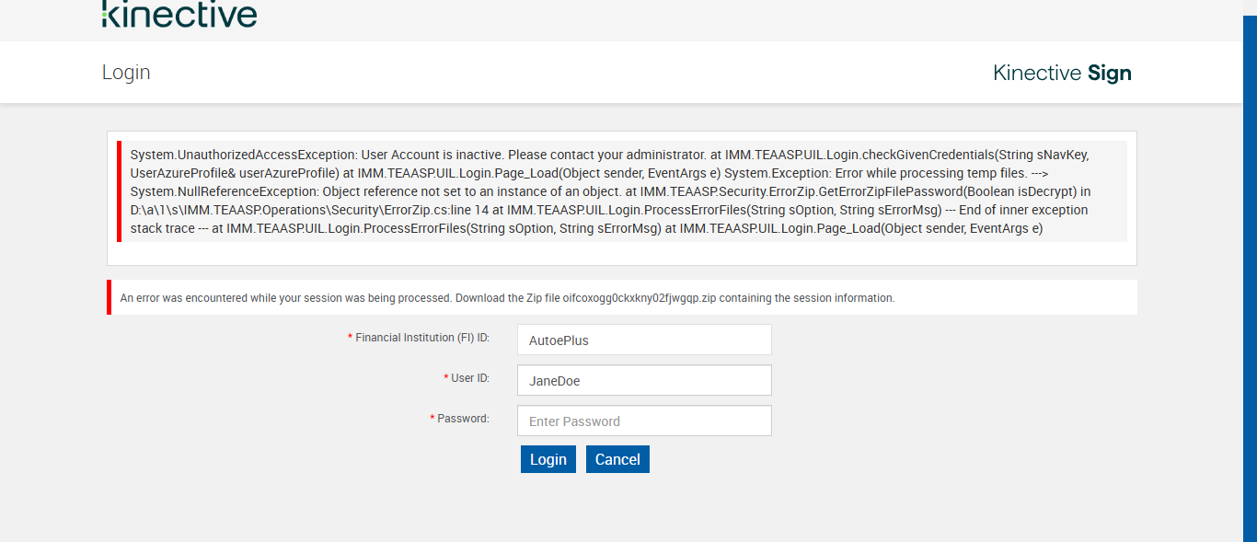The height and width of the screenshot is (542, 1257).
Task: Click the Enter Password input field
Action: pos(644,421)
